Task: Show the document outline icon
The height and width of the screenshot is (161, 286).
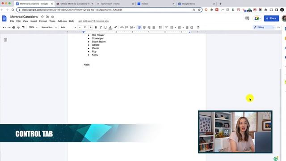Action: point(5,40)
